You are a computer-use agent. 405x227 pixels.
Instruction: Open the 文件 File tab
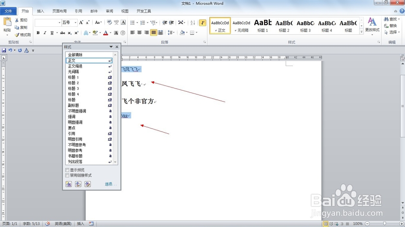point(8,11)
